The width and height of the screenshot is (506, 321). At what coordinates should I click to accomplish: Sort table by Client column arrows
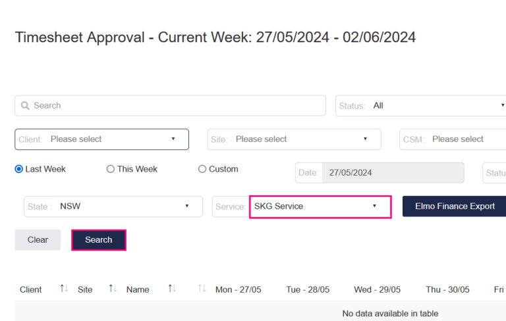click(x=64, y=289)
